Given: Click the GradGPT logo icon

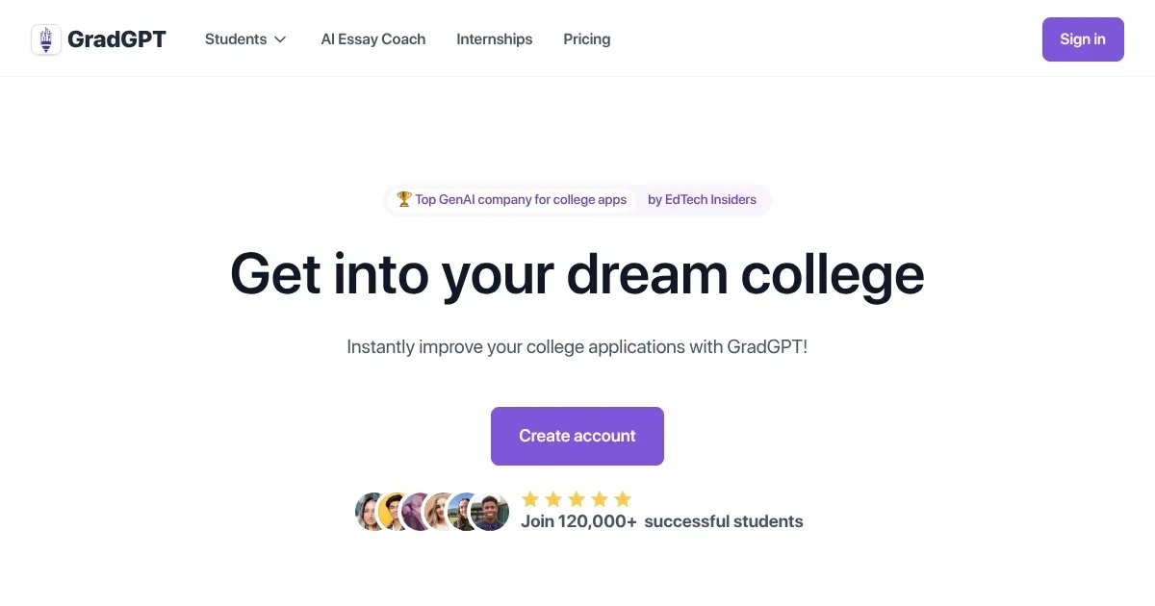Looking at the screenshot, I should pos(46,39).
